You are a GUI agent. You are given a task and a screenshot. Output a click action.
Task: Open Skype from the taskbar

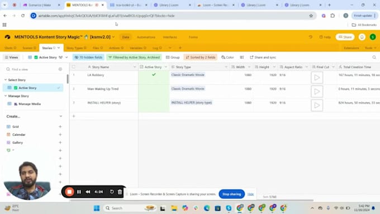229,208
